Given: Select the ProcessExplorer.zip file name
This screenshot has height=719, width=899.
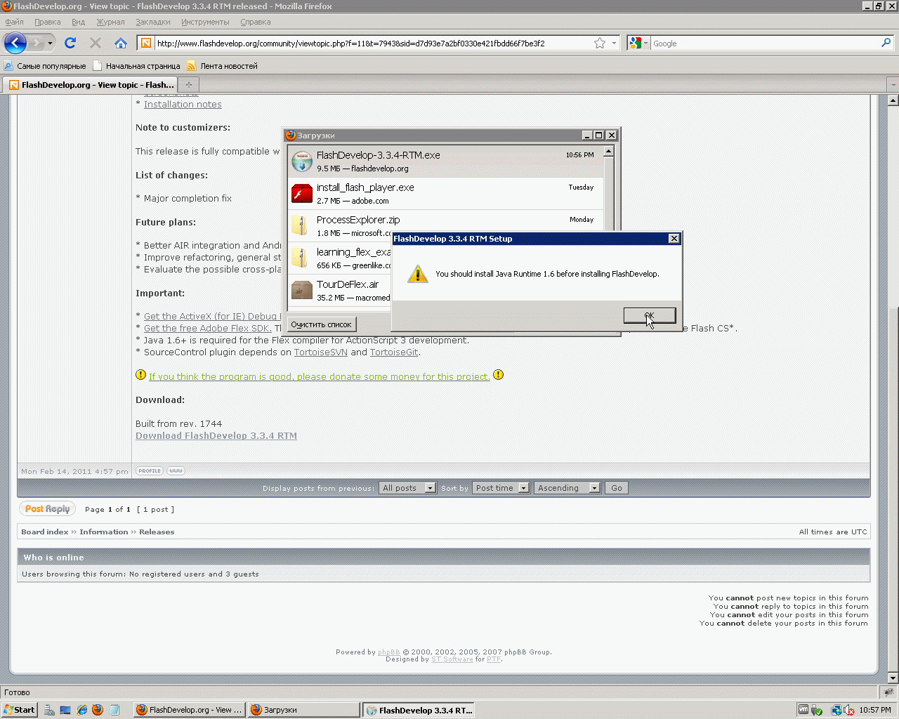Looking at the screenshot, I should pyautogui.click(x=358, y=220).
